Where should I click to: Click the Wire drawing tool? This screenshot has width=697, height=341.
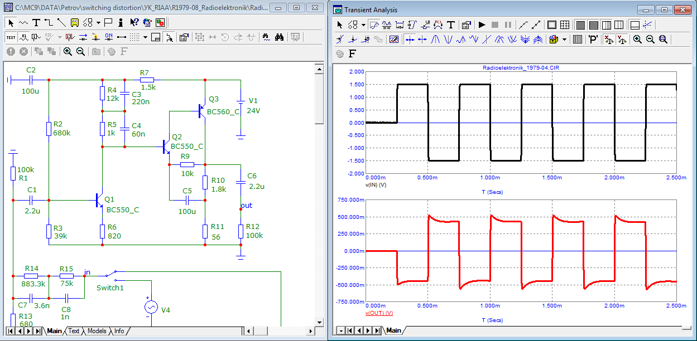tap(49, 23)
